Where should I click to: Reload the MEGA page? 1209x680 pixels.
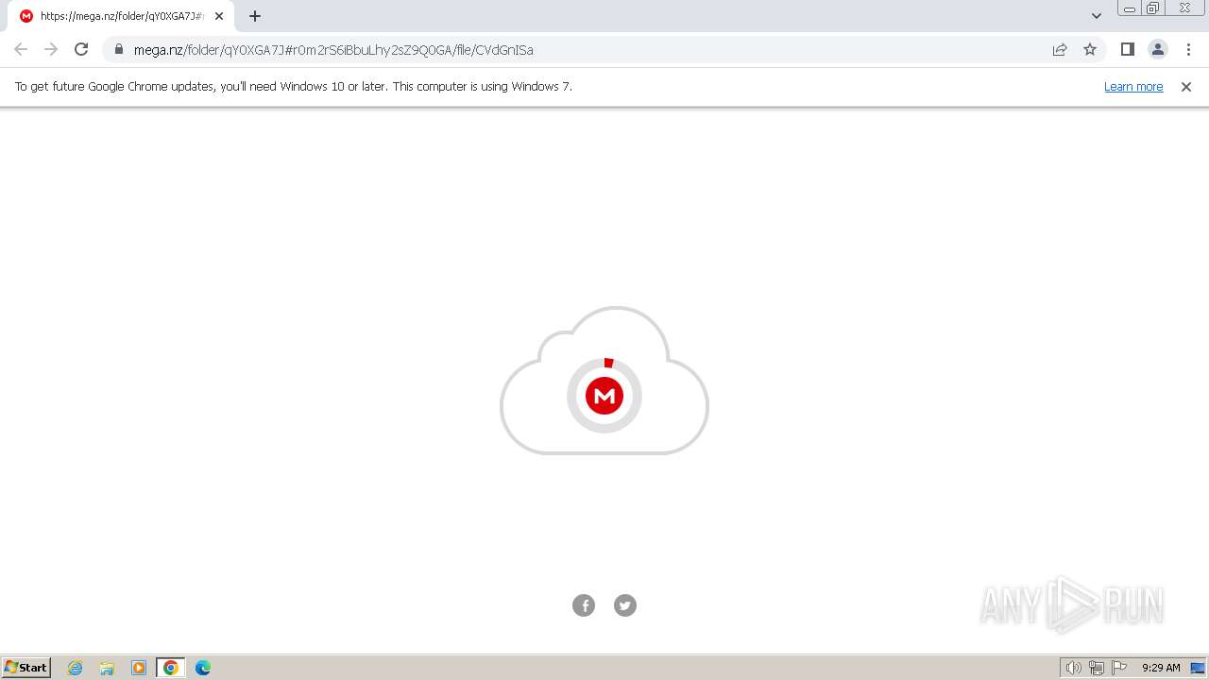(81, 49)
